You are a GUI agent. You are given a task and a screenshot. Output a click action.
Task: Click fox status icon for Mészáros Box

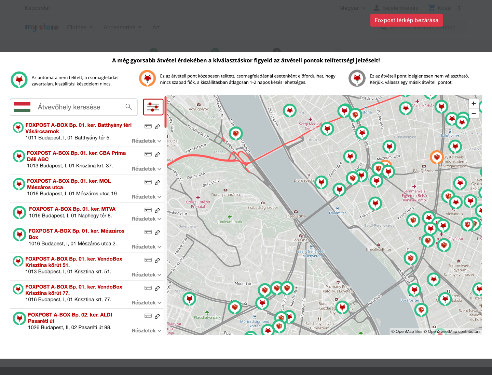[x=19, y=235]
